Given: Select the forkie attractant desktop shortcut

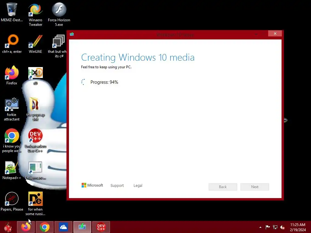Looking at the screenshot, I should coord(12,109).
